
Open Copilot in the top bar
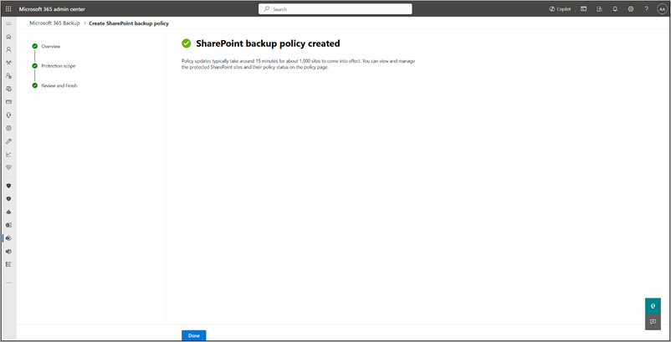(560, 9)
